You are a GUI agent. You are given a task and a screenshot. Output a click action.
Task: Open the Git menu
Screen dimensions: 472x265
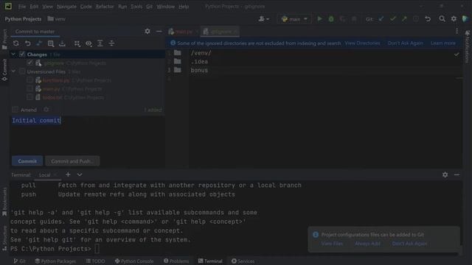click(x=149, y=7)
